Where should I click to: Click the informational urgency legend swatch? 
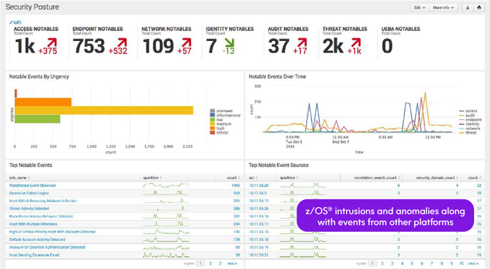[213, 115]
